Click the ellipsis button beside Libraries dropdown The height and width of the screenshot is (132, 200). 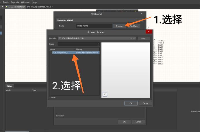134,38
